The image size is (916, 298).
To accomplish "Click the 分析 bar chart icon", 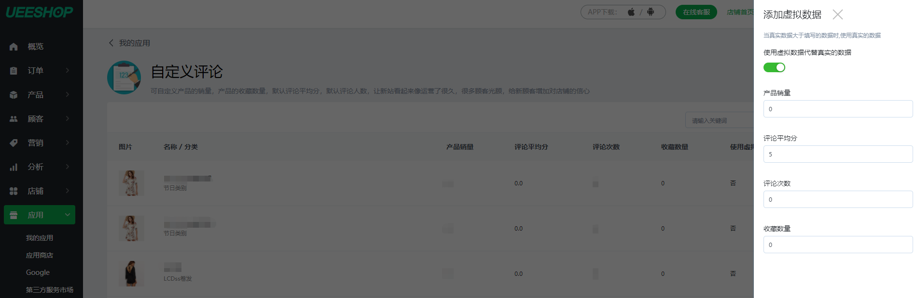I will [14, 167].
